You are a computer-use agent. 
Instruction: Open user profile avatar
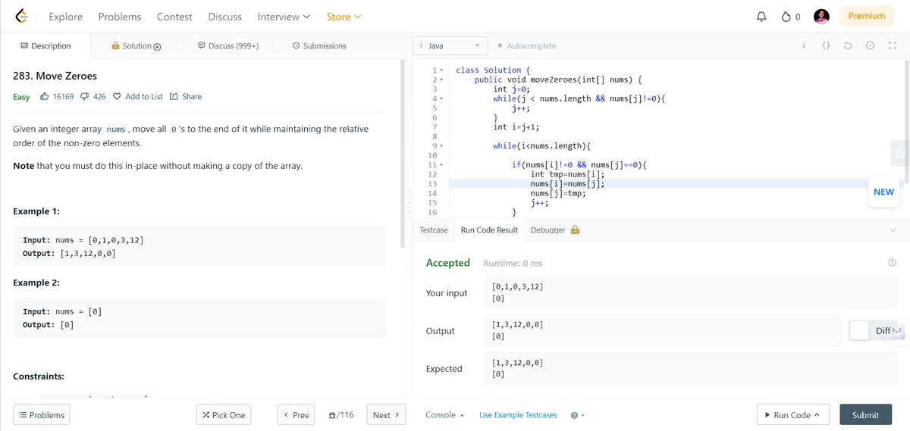[821, 17]
